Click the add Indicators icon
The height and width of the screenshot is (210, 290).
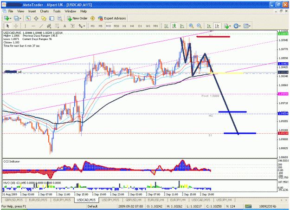(226, 26)
